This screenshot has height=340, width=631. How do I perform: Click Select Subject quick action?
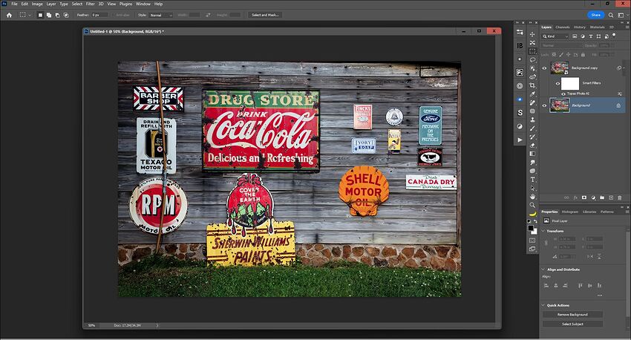coord(572,324)
